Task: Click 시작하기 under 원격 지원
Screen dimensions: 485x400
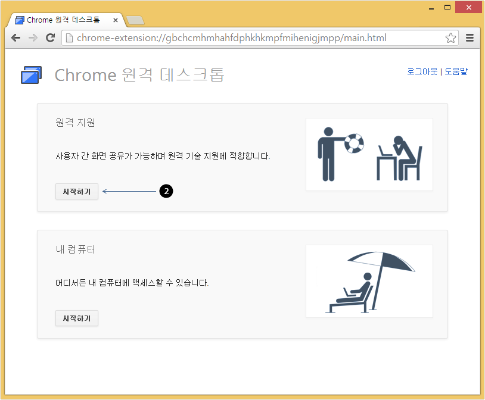Action: 77,191
